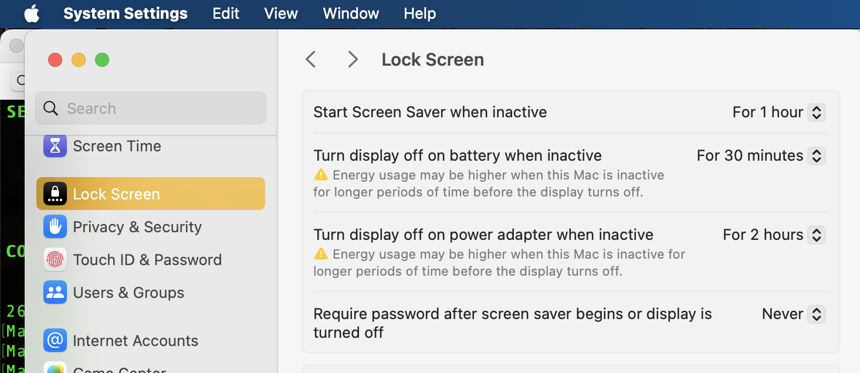Viewport: 860px width, 373px height.
Task: Open Start Screen Saver time dropdown
Action: point(816,112)
